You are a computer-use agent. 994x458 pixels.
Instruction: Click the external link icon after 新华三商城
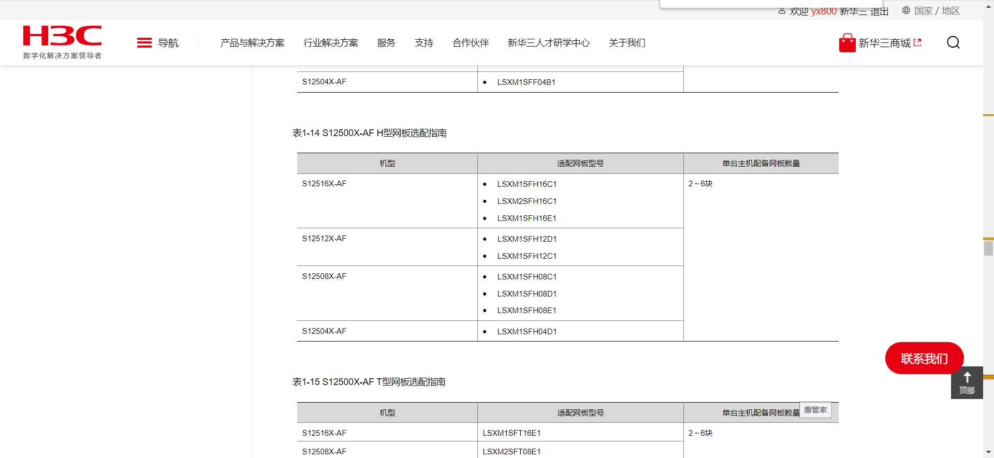918,43
